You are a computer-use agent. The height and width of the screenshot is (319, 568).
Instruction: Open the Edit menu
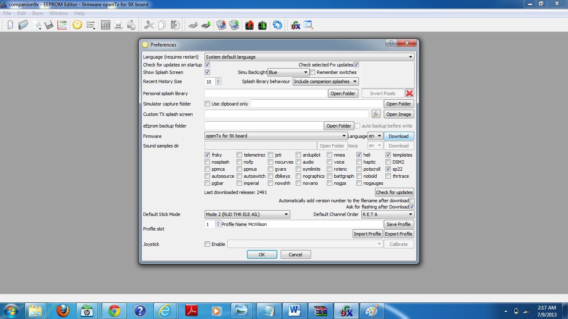pyautogui.click(x=22, y=13)
